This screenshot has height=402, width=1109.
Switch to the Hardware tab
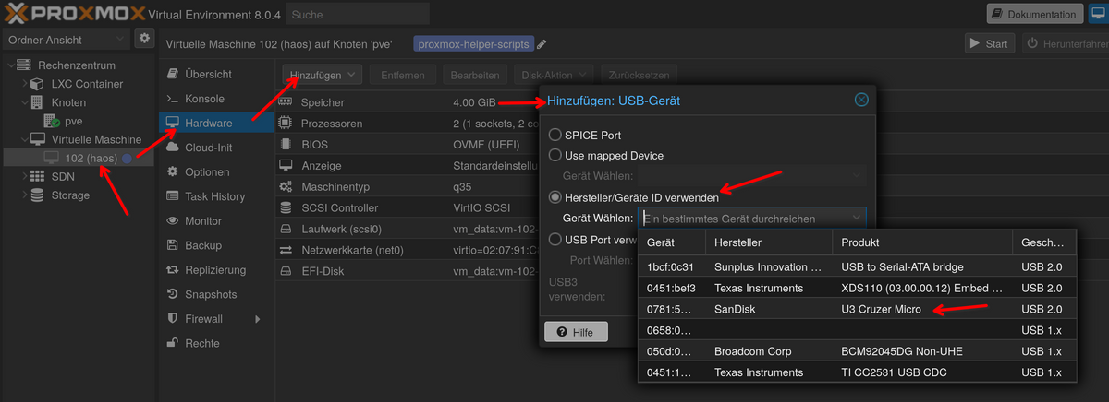(217, 123)
